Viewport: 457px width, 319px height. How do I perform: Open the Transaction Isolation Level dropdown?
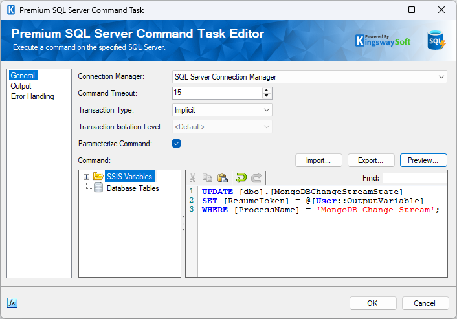(x=266, y=127)
